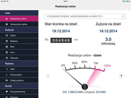
Task: Open Realizacja celów menu item
Action: click(19, 19)
